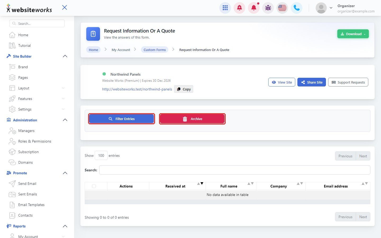Viewport: 381px width, 238px height.
Task: Click the websiteworks logo
Action: [29, 9]
